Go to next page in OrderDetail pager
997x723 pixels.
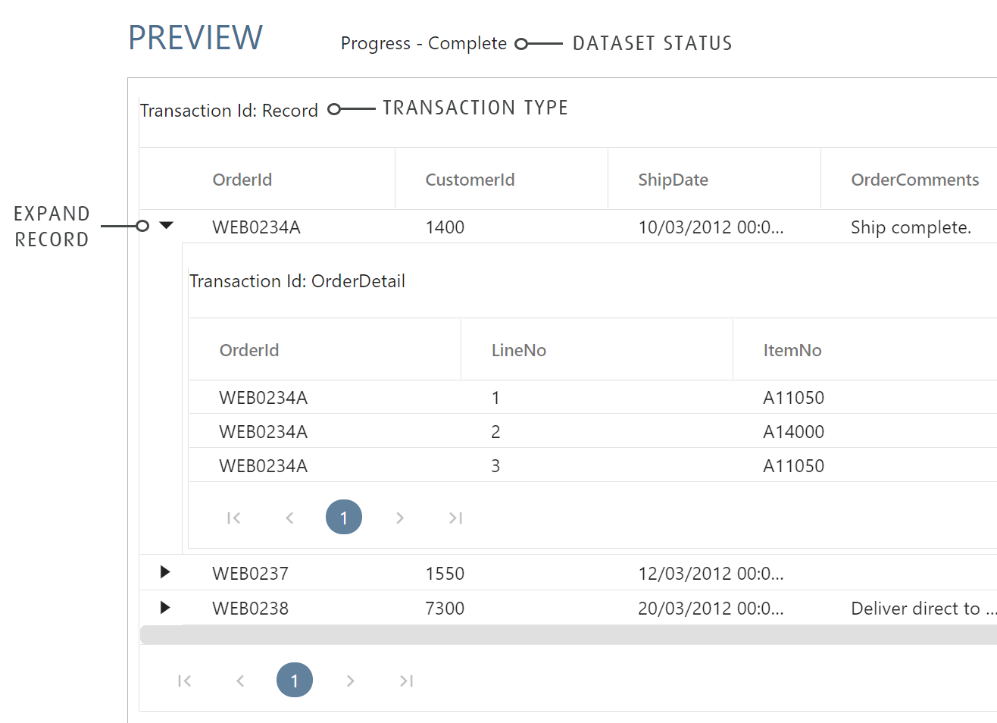[x=400, y=518]
